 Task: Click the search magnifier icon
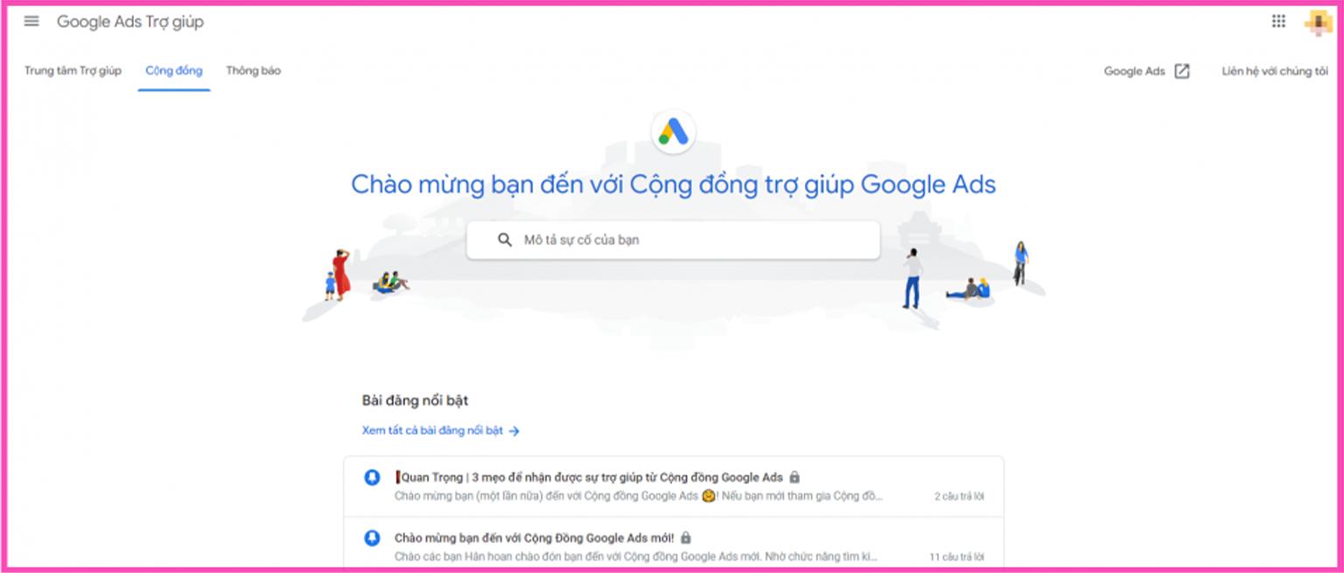click(505, 240)
